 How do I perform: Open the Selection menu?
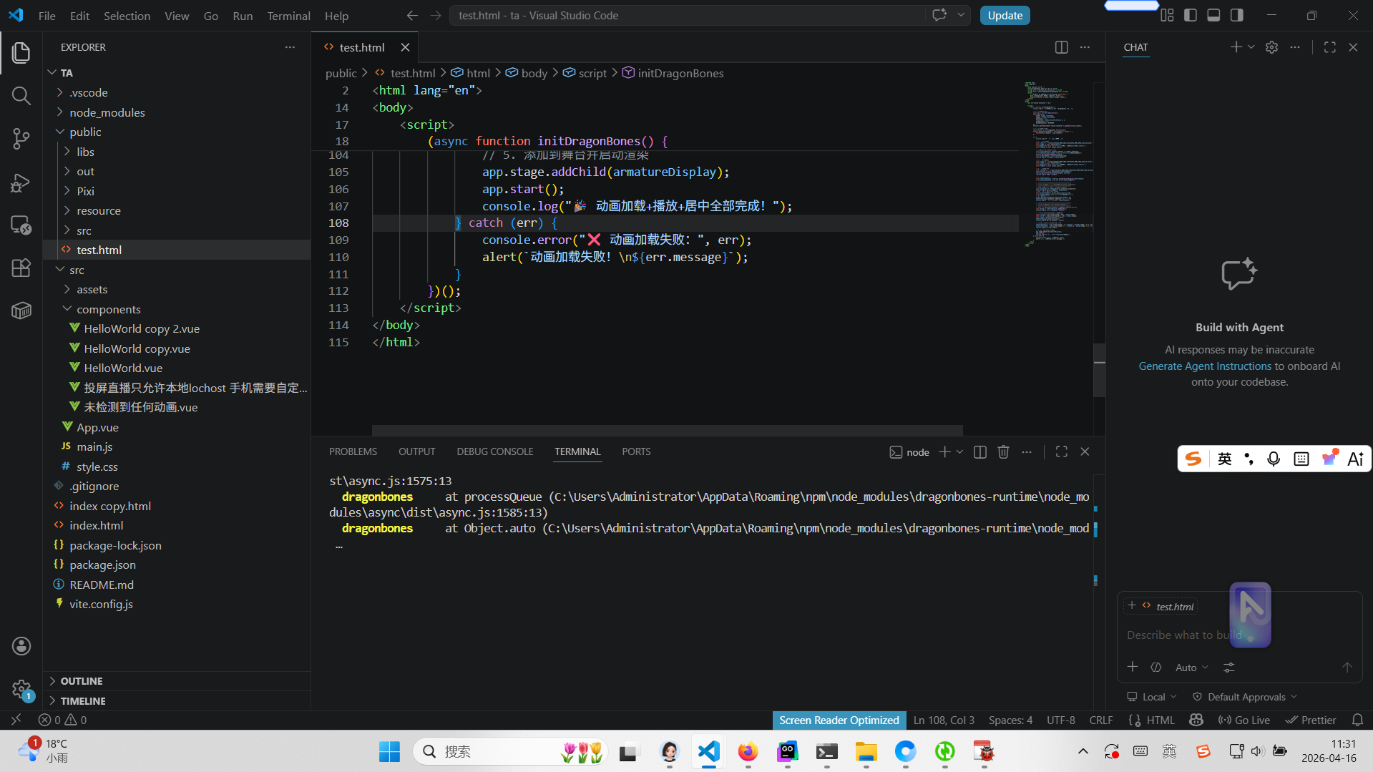coord(127,16)
